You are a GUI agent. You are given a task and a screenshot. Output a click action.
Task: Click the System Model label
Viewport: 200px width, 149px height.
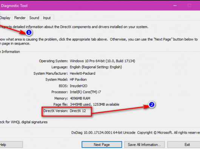pos(57,80)
